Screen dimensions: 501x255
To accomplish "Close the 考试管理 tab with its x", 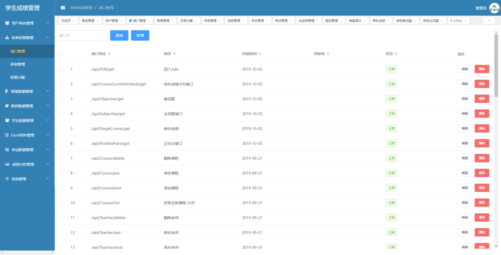I will coord(290,21).
